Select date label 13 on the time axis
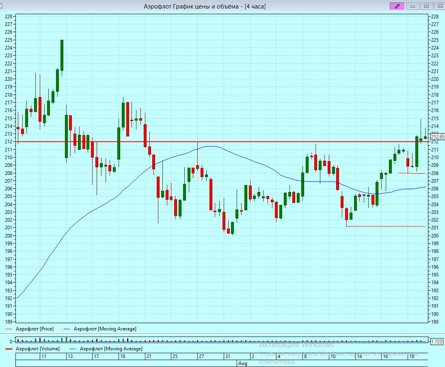This screenshot has height=367, width=445. (70, 356)
